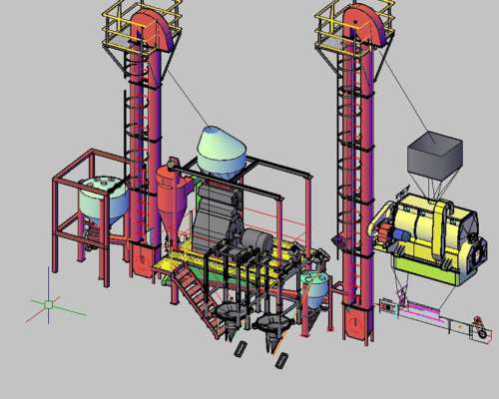Click the UCS axis origin marker
499x399 pixels.
click(x=49, y=304)
